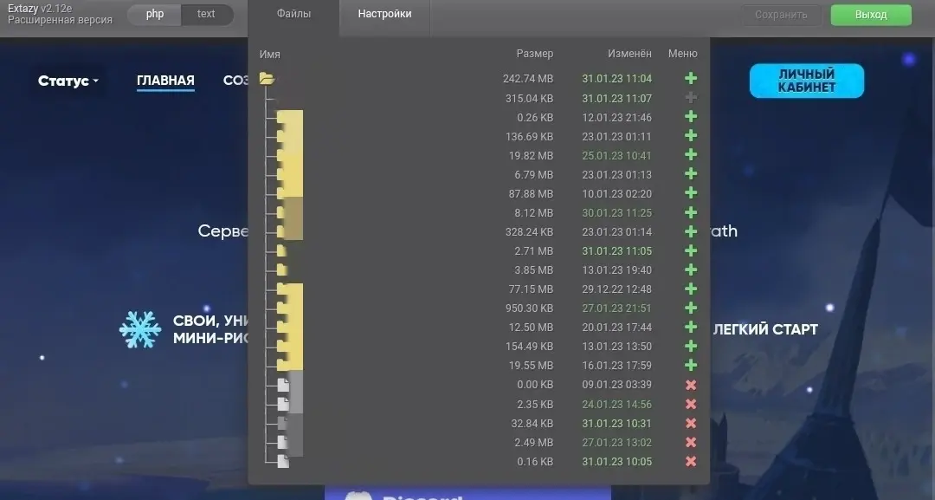Click the green plus for the 242.74 MB root folder
The width and height of the screenshot is (935, 500).
click(691, 79)
